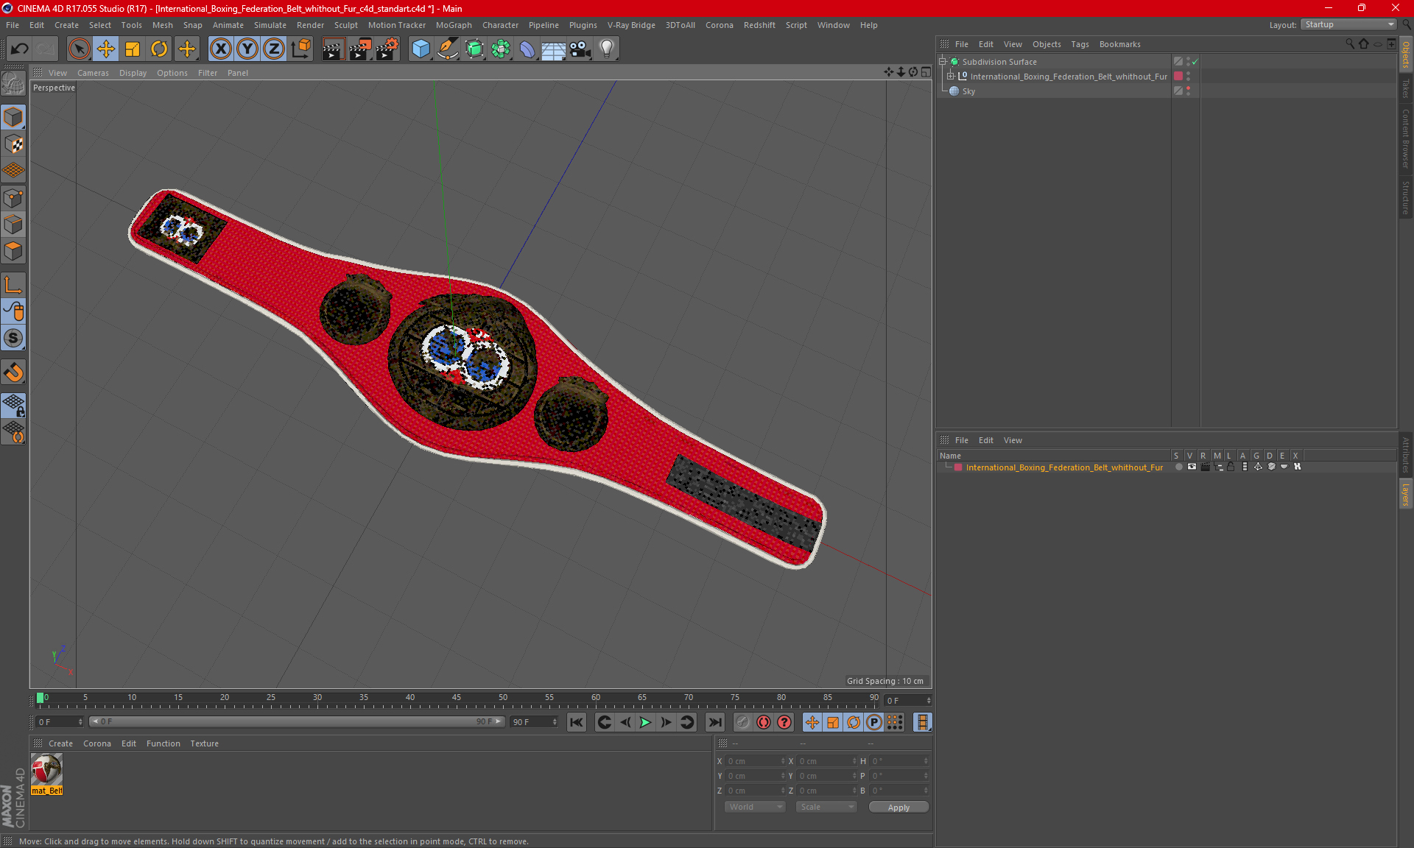Go to end of animation

[714, 722]
